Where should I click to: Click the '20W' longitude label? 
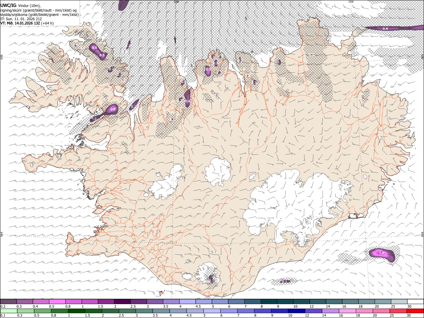[x=176, y=2]
